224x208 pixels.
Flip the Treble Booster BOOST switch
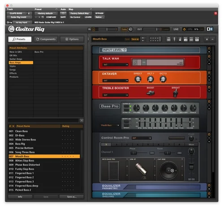click(151, 93)
